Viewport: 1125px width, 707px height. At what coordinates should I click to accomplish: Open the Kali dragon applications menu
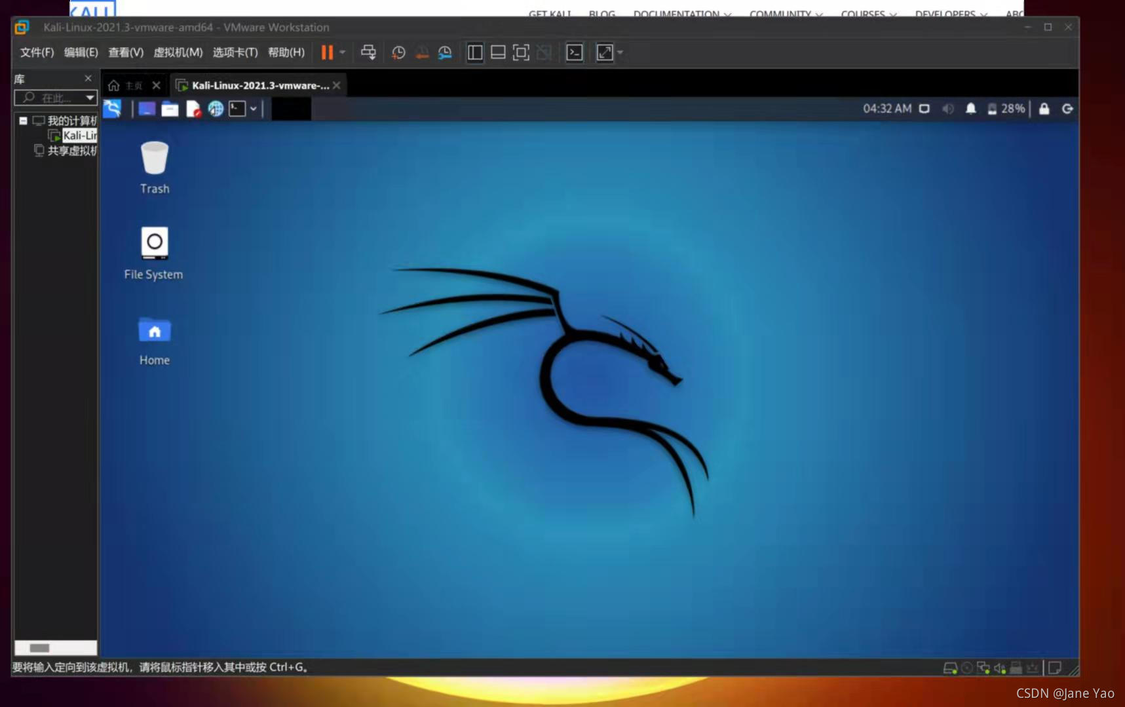112,109
